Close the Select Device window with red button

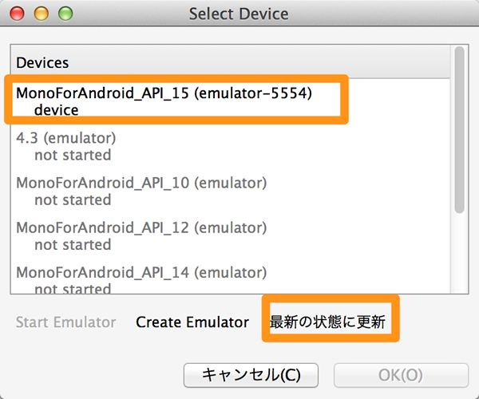click(17, 14)
